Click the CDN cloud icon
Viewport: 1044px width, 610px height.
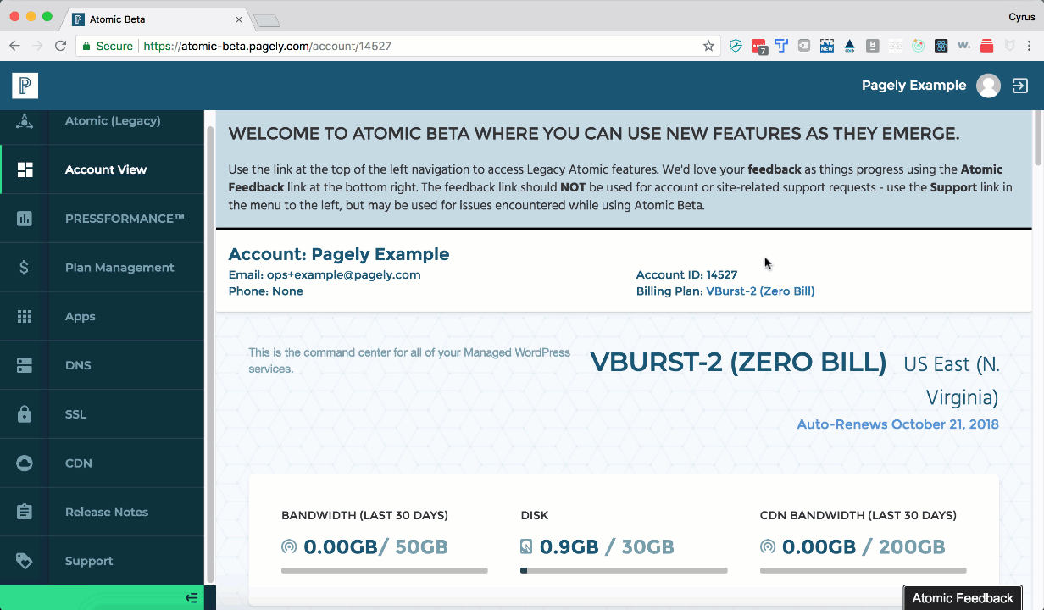pos(25,463)
